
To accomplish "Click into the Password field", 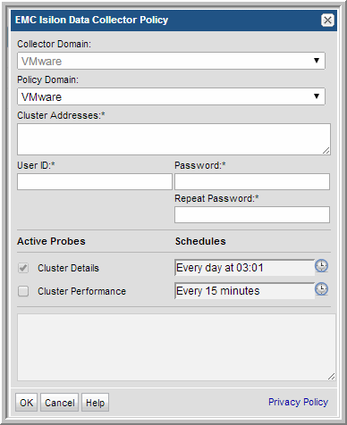I will click(x=252, y=182).
